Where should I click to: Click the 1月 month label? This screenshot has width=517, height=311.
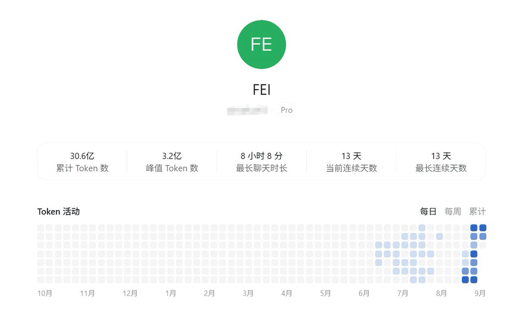click(x=171, y=293)
